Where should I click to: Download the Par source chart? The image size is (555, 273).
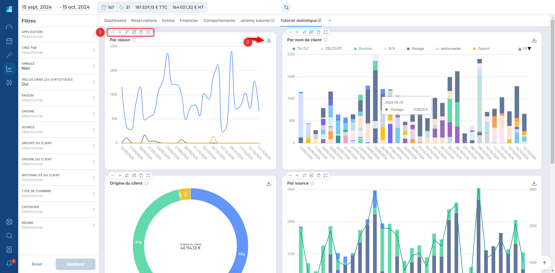[x=534, y=183]
